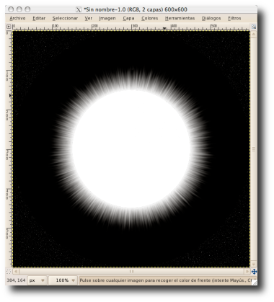Open the Capa menu
The width and height of the screenshot is (274, 302).
128,18
